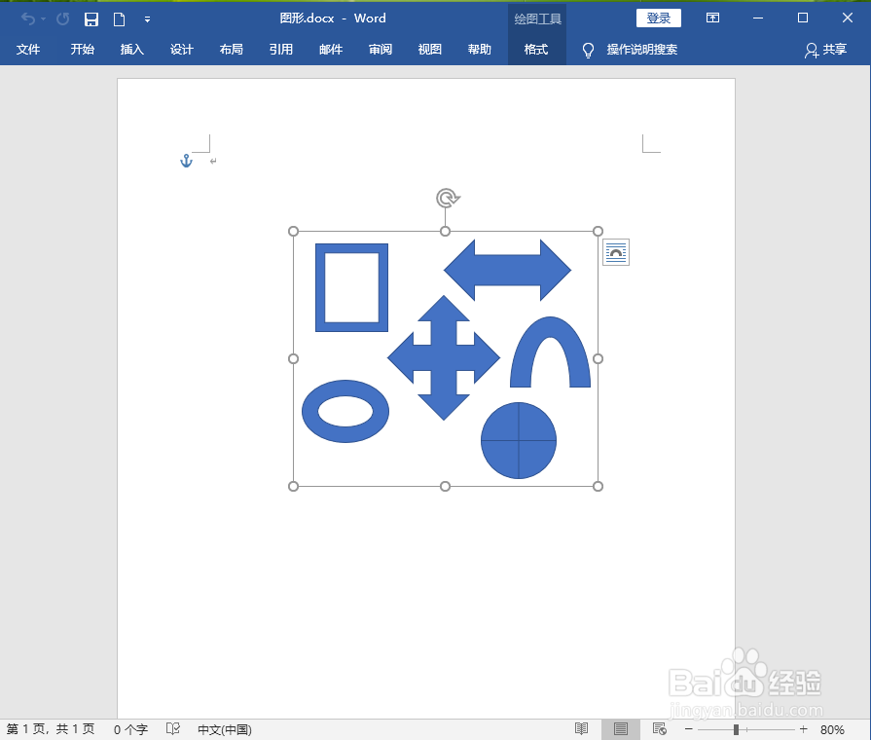This screenshot has width=871, height=740.
Task: Save document with floppy disk icon
Action: [91, 19]
